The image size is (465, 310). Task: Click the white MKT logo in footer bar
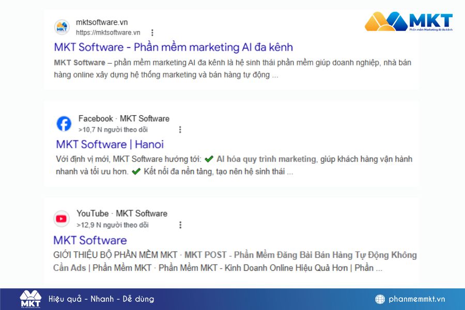click(30, 299)
